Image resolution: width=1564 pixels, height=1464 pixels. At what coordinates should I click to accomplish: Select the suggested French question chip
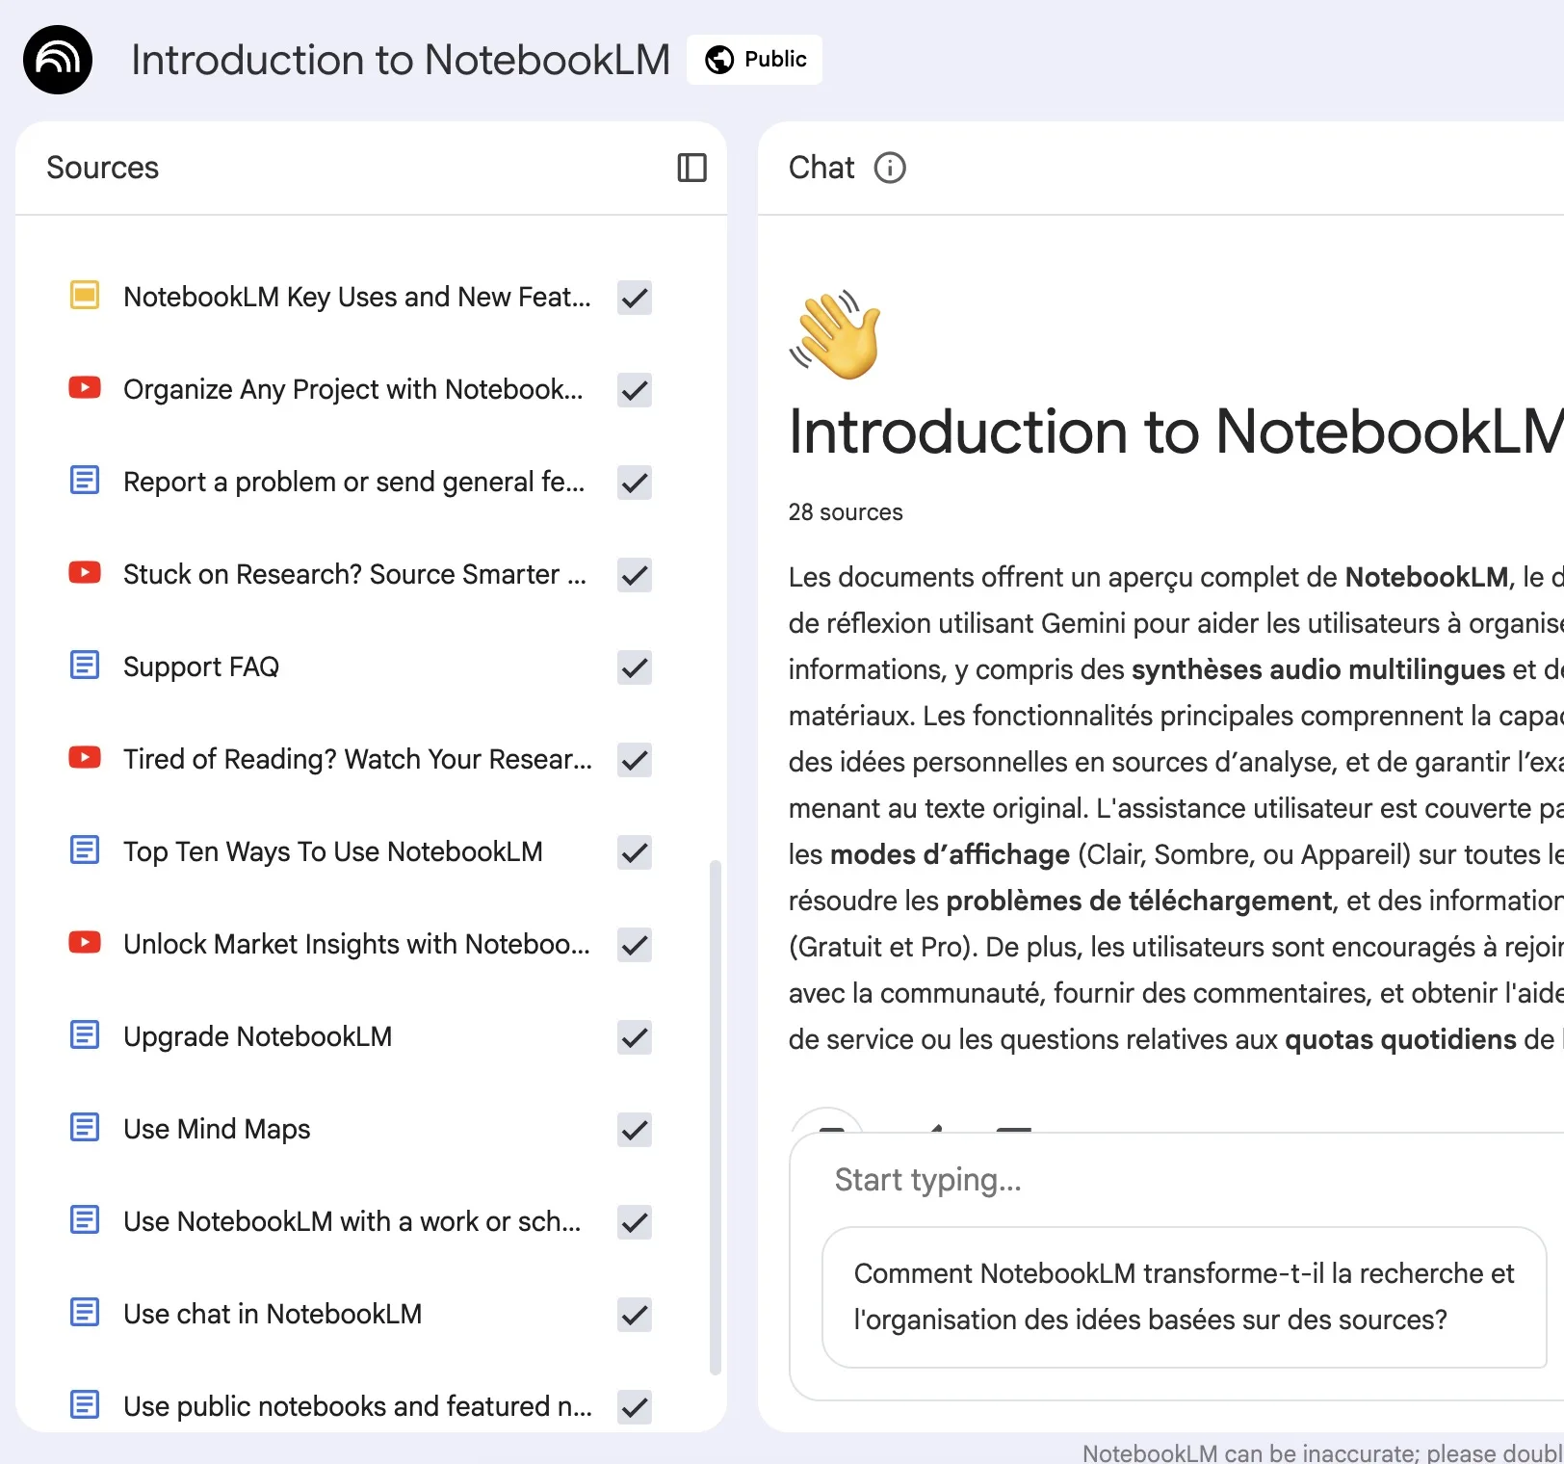tap(1184, 1296)
